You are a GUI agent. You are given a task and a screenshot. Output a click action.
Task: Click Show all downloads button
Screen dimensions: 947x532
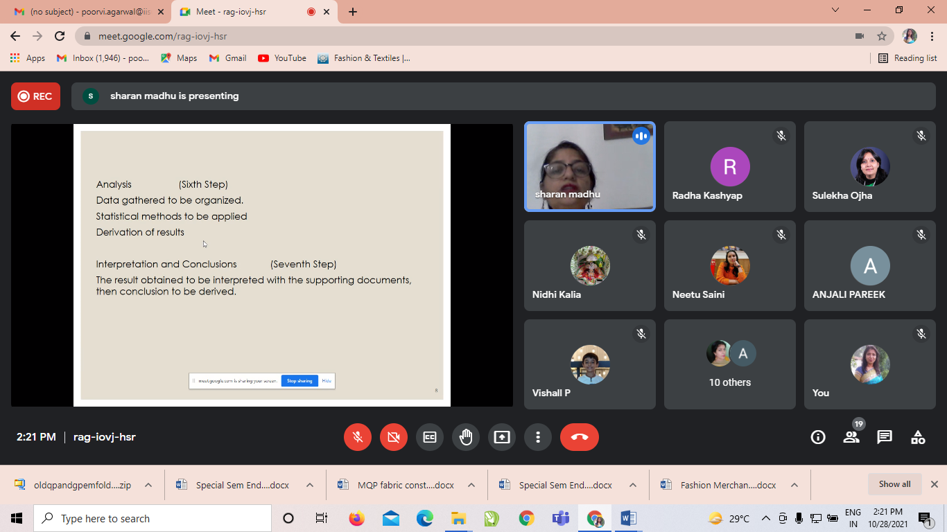coord(894,484)
